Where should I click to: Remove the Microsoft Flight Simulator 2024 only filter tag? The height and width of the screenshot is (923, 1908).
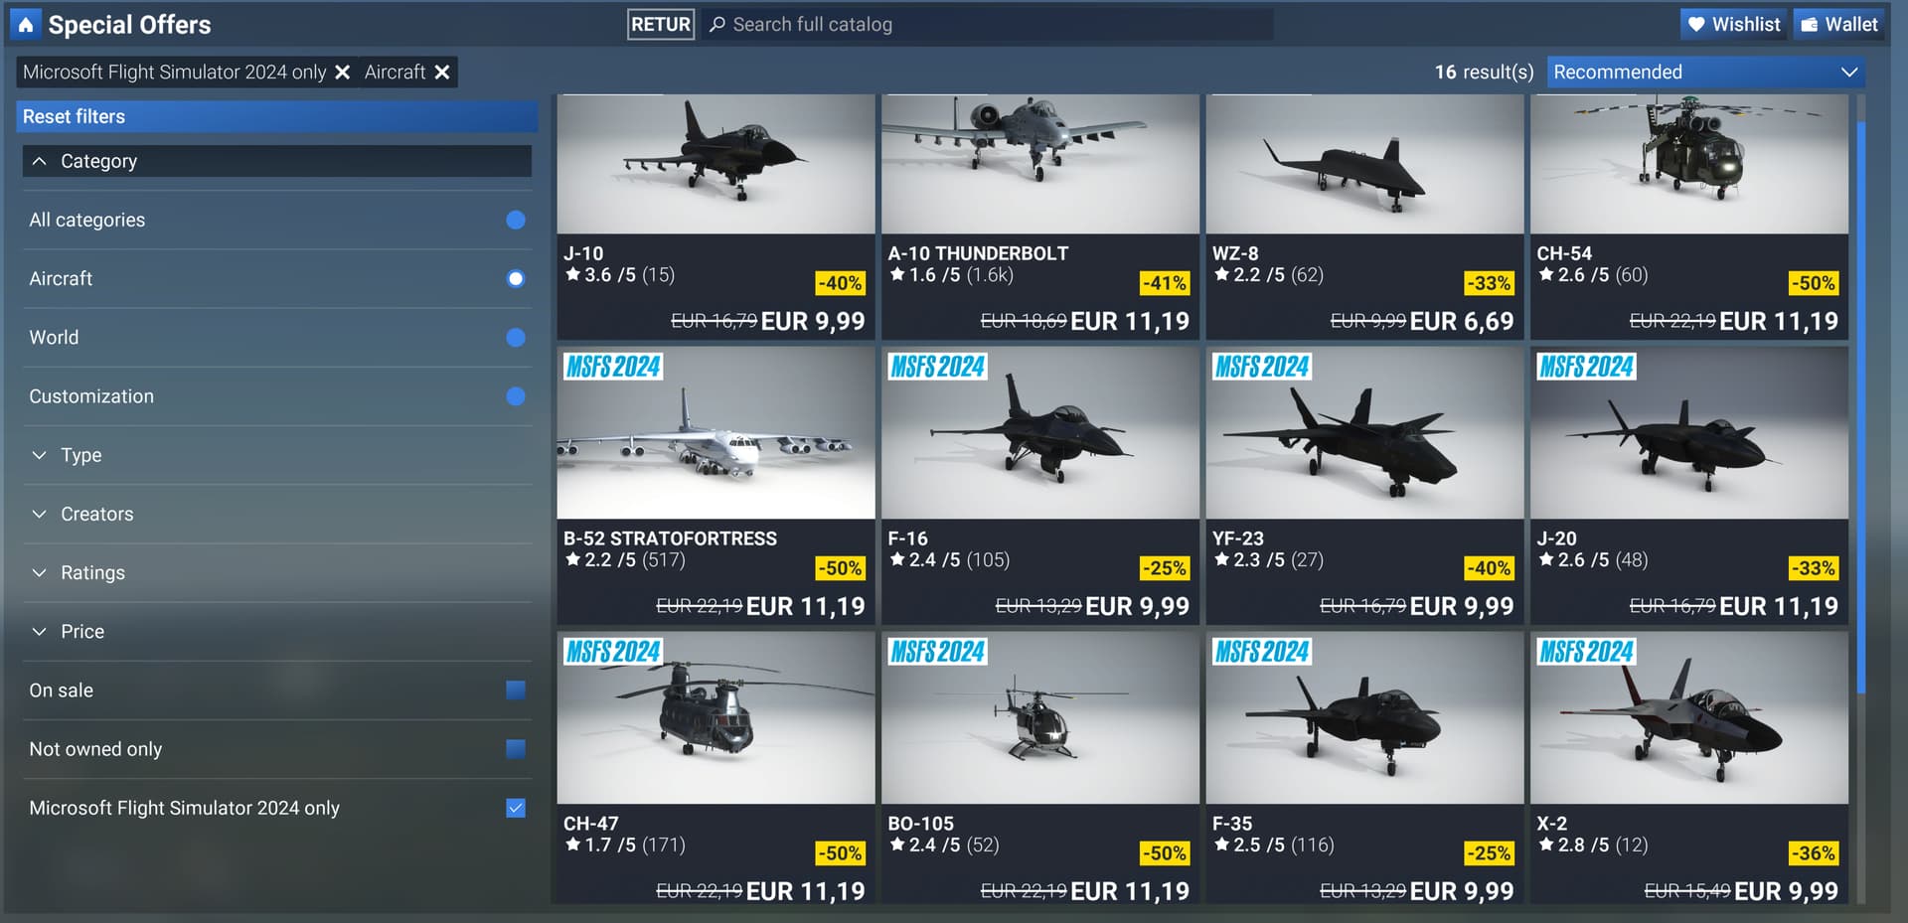(x=343, y=73)
